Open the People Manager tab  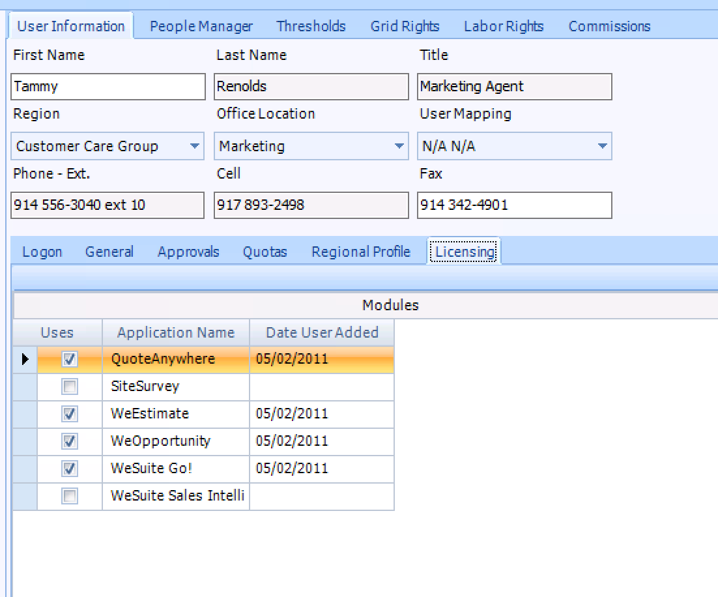201,26
